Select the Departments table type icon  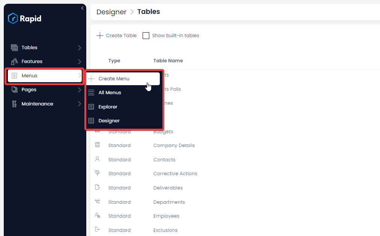[x=98, y=201]
